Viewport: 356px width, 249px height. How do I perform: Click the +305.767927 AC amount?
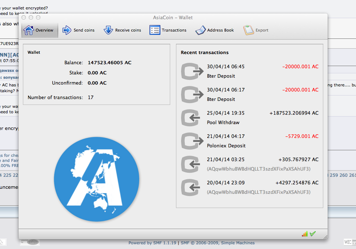(299, 159)
